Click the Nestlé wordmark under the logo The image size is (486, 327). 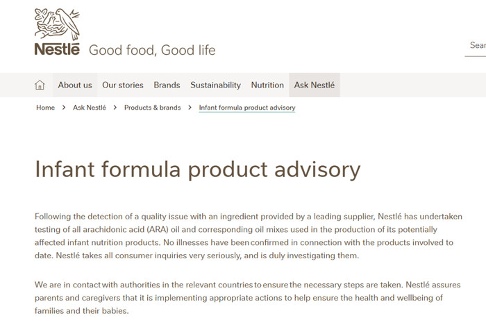tap(57, 49)
